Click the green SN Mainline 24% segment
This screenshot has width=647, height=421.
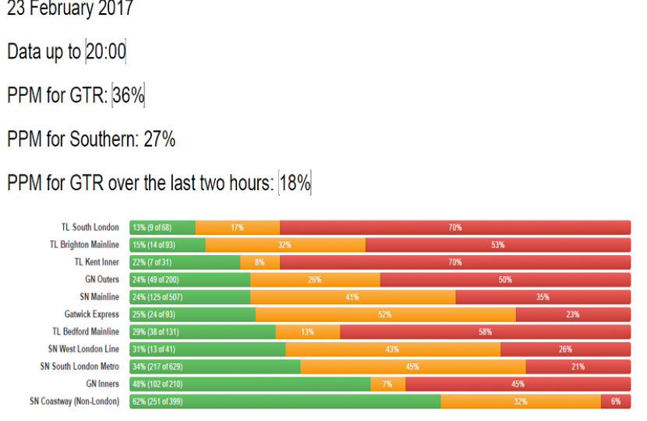click(x=189, y=297)
